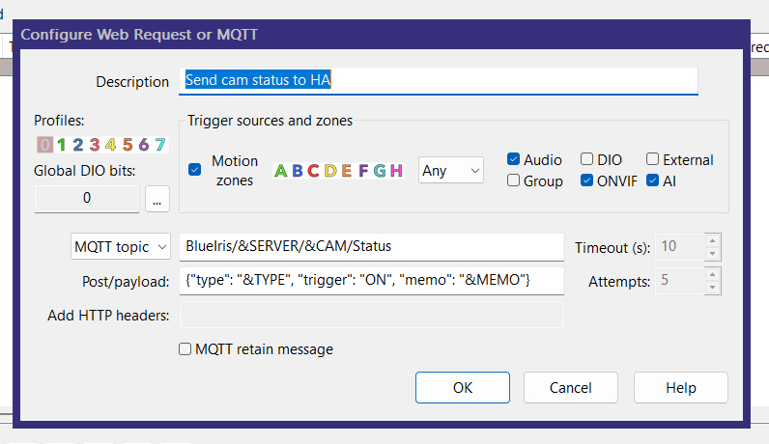Open the Any zones dropdown
Image resolution: width=769 pixels, height=444 pixels.
pyautogui.click(x=451, y=170)
